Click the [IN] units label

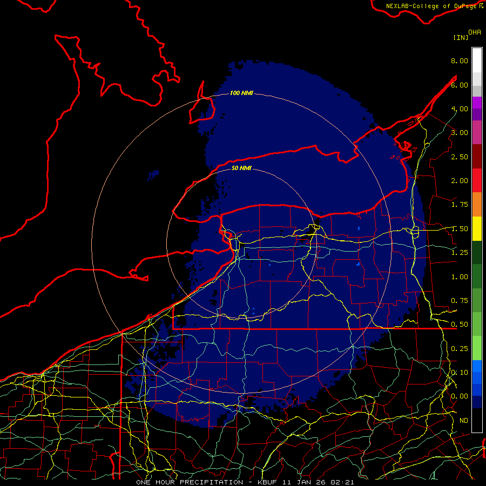point(461,37)
